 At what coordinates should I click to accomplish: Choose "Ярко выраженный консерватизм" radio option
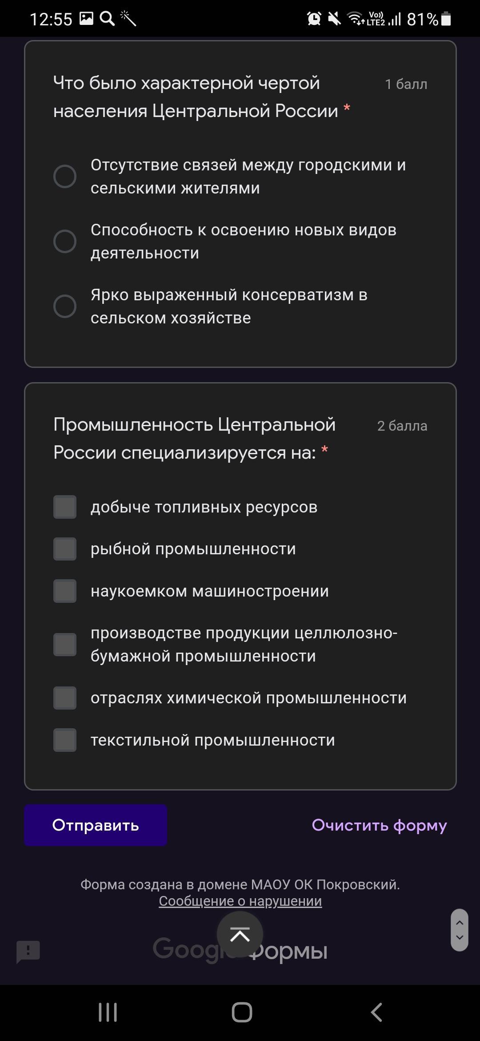(65, 307)
